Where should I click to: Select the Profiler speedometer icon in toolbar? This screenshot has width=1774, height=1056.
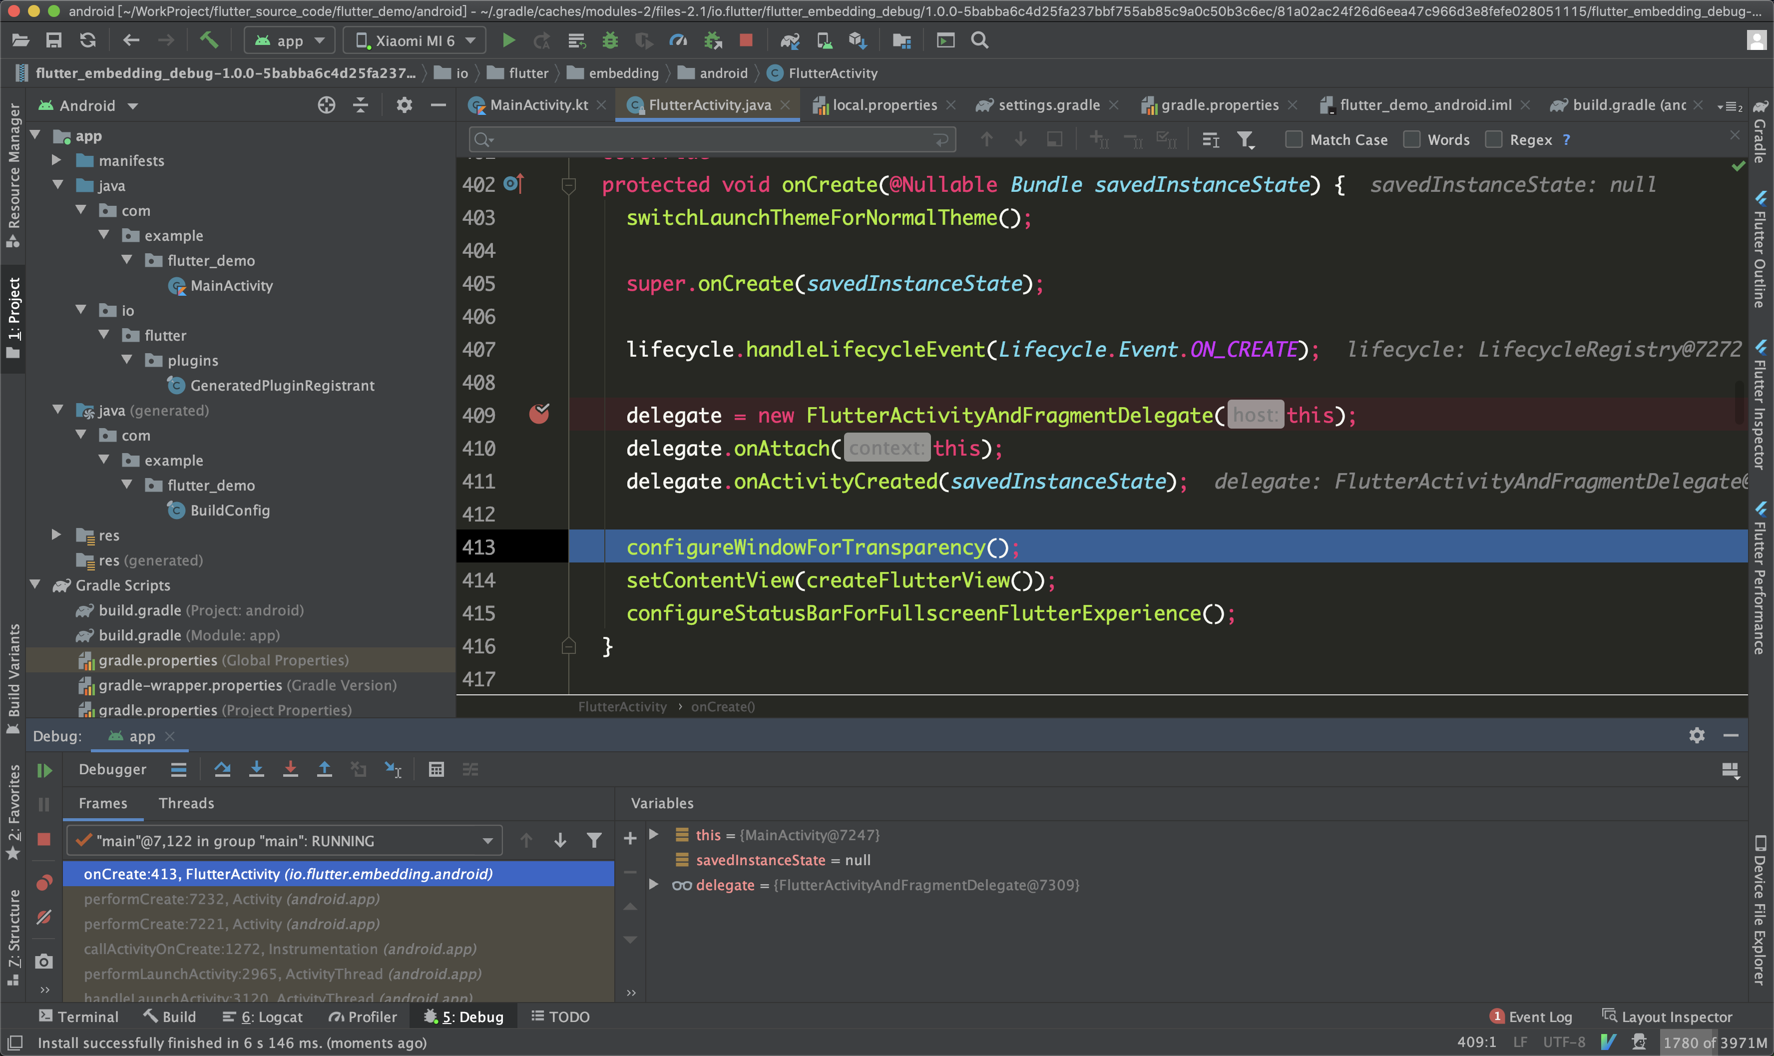[x=678, y=40]
